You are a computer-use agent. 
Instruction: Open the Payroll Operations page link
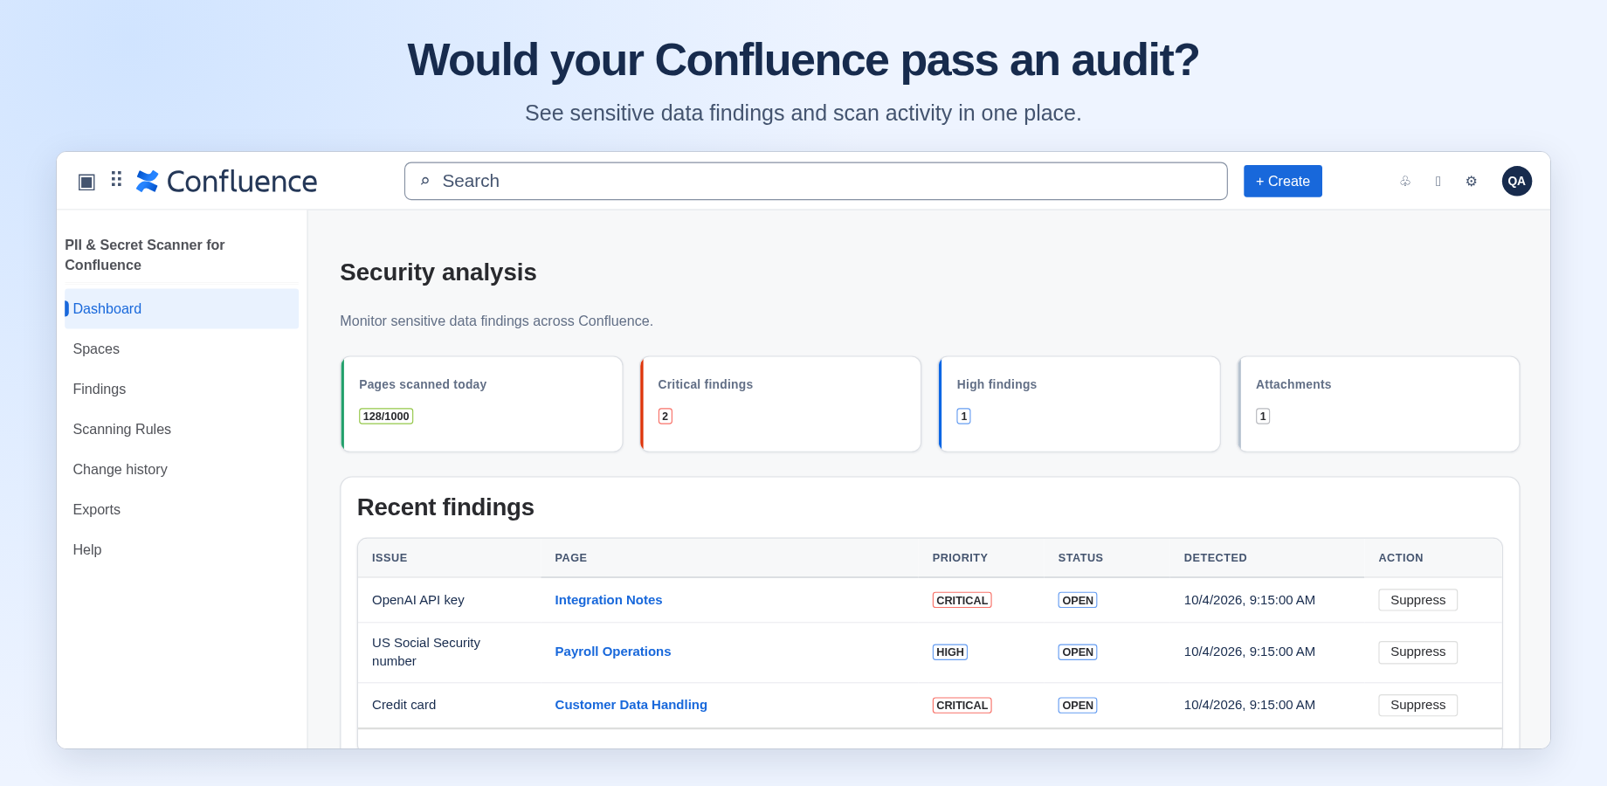(x=613, y=652)
